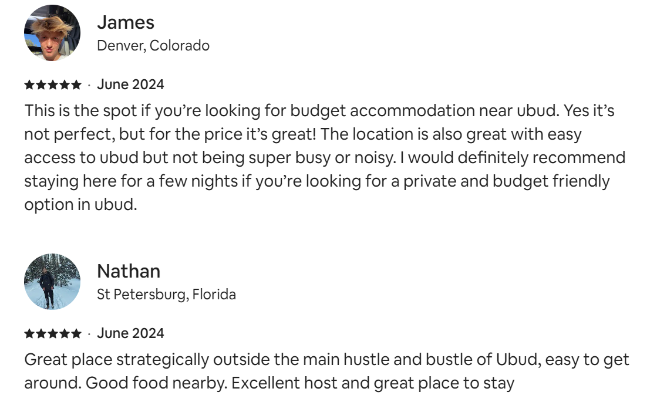Click the first star in Nathan's rating
The image size is (667, 402).
pos(29,334)
